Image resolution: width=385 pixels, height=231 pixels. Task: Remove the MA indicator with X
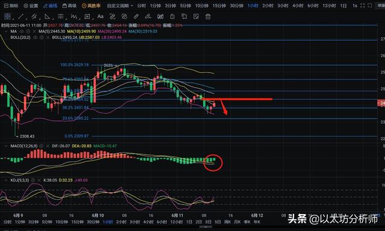[34, 31]
